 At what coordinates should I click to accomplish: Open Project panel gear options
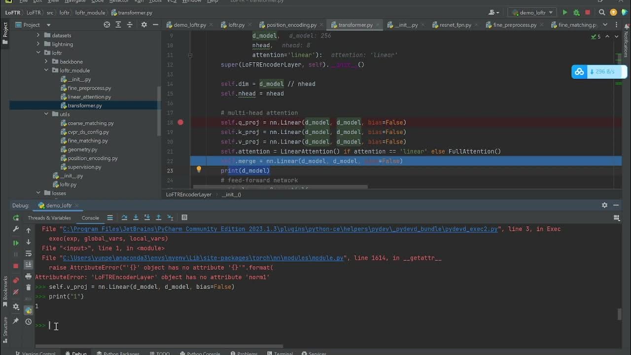coord(144,25)
